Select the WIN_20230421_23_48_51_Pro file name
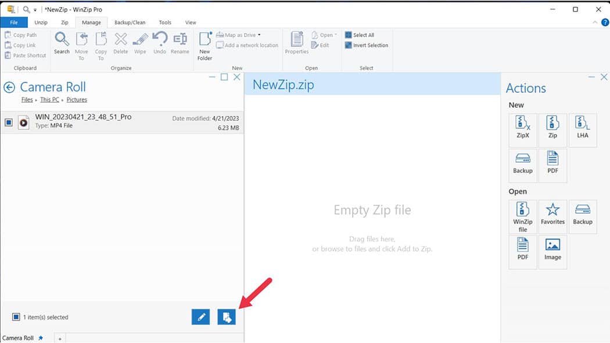Viewport: 610px width, 343px height. coord(83,117)
